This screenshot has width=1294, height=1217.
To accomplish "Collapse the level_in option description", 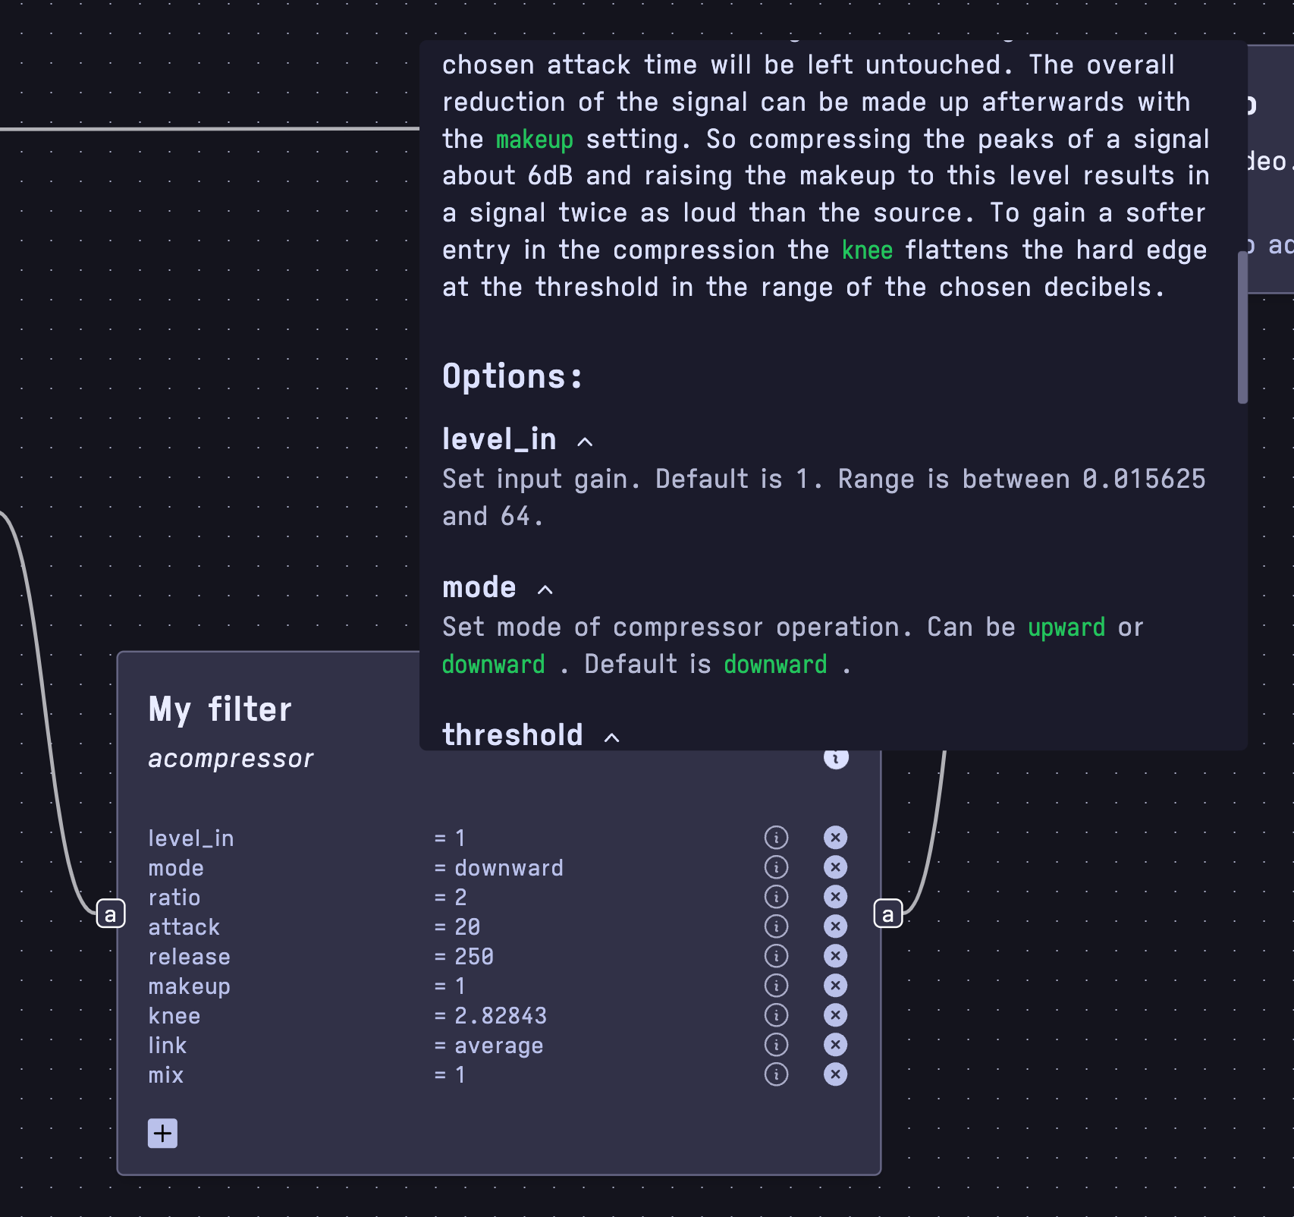I will click(x=585, y=440).
